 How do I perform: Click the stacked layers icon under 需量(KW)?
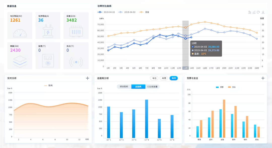(20, 61)
